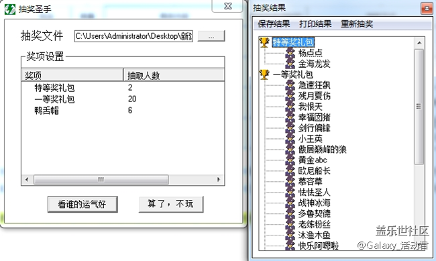436x261 pixels.
Task: Cancel with the 算了，不玩 button
Action: tap(171, 204)
